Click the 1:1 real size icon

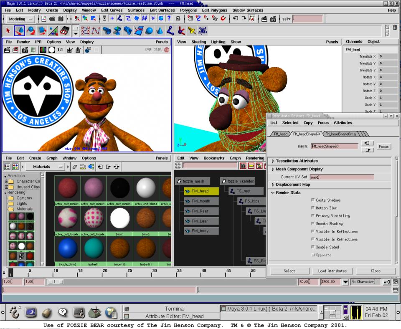coord(60,50)
